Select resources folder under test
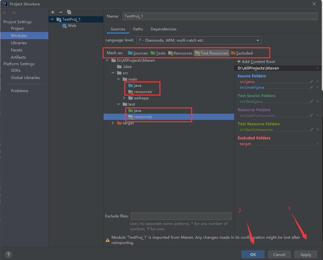 (169, 117)
